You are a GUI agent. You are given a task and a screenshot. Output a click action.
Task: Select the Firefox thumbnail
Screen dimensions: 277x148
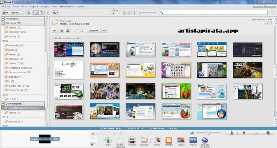(x=176, y=111)
